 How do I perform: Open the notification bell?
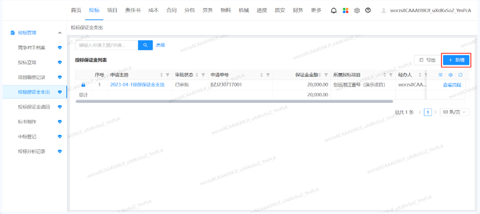point(333,11)
